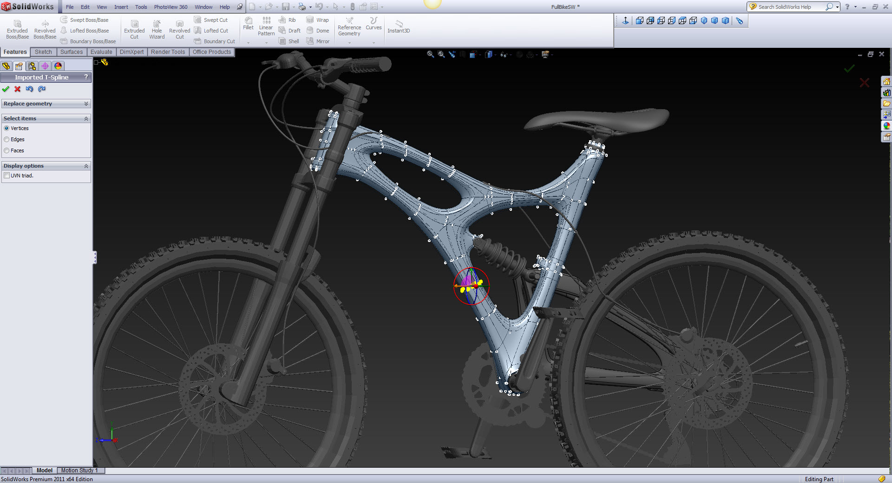Open the Curves dropdown arrow
This screenshot has height=483, width=892.
tap(374, 42)
